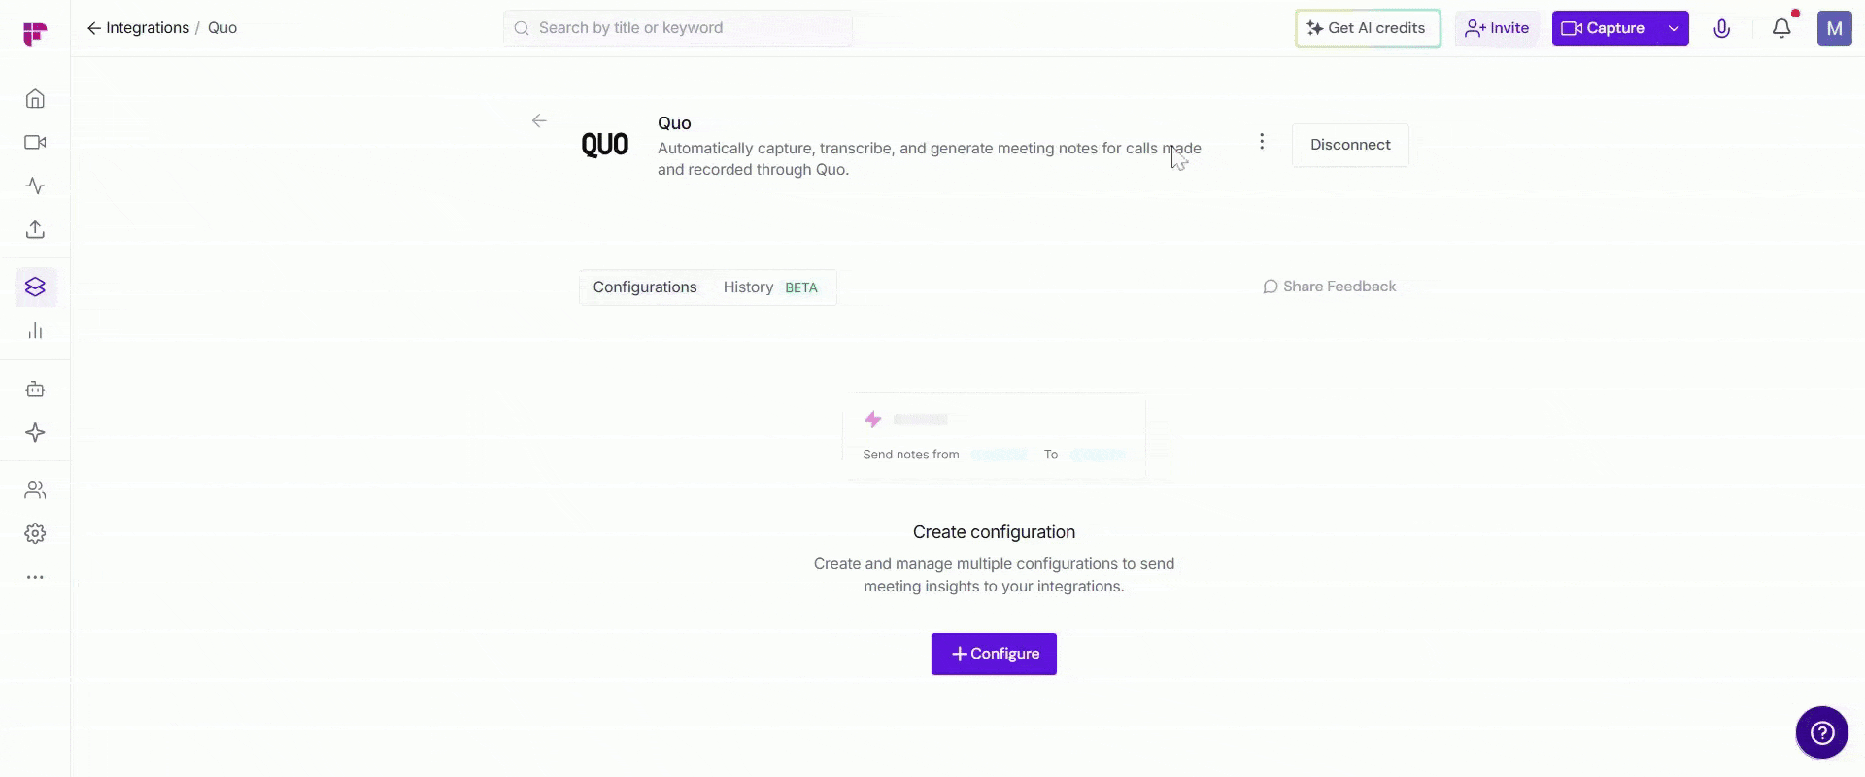Open the notifications bell
The image size is (1865, 777).
click(x=1781, y=29)
